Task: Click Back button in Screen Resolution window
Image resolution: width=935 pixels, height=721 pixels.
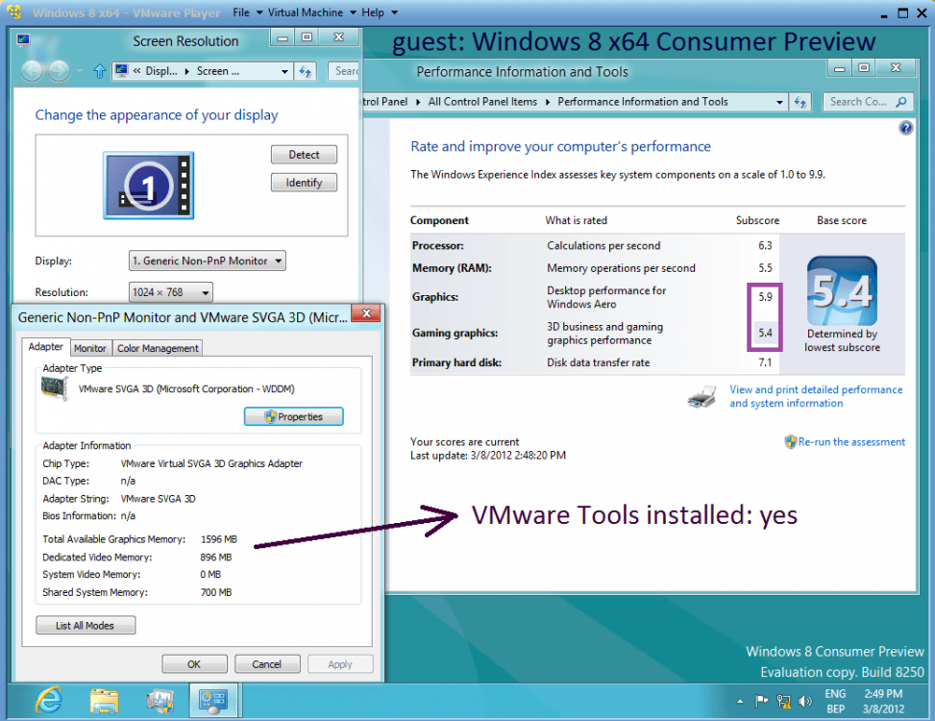Action: coord(32,71)
